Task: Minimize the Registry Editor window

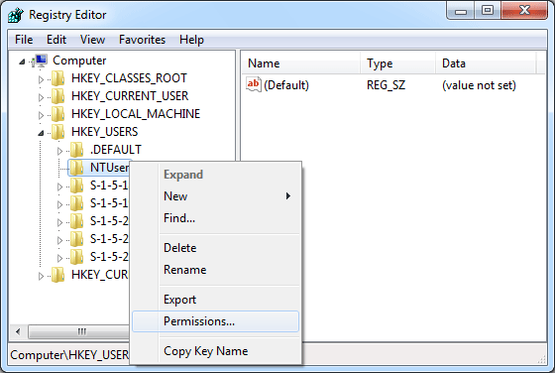Action: pos(461,11)
